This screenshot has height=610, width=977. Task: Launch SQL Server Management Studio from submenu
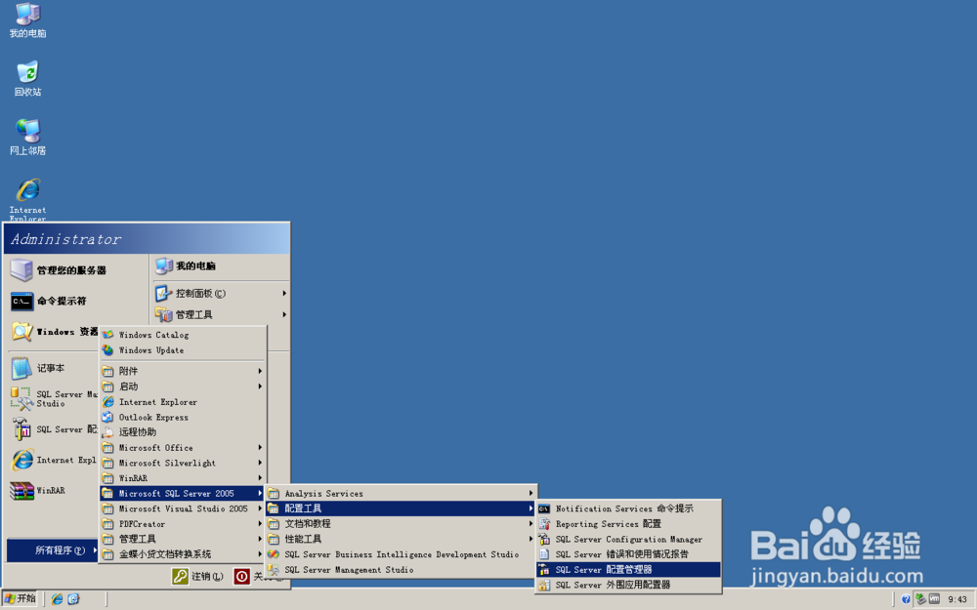(x=401, y=570)
